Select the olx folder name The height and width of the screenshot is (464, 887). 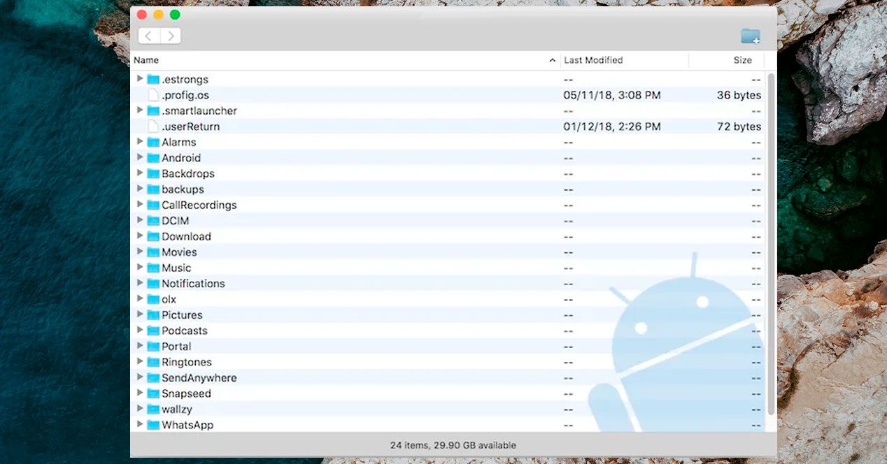tap(169, 299)
